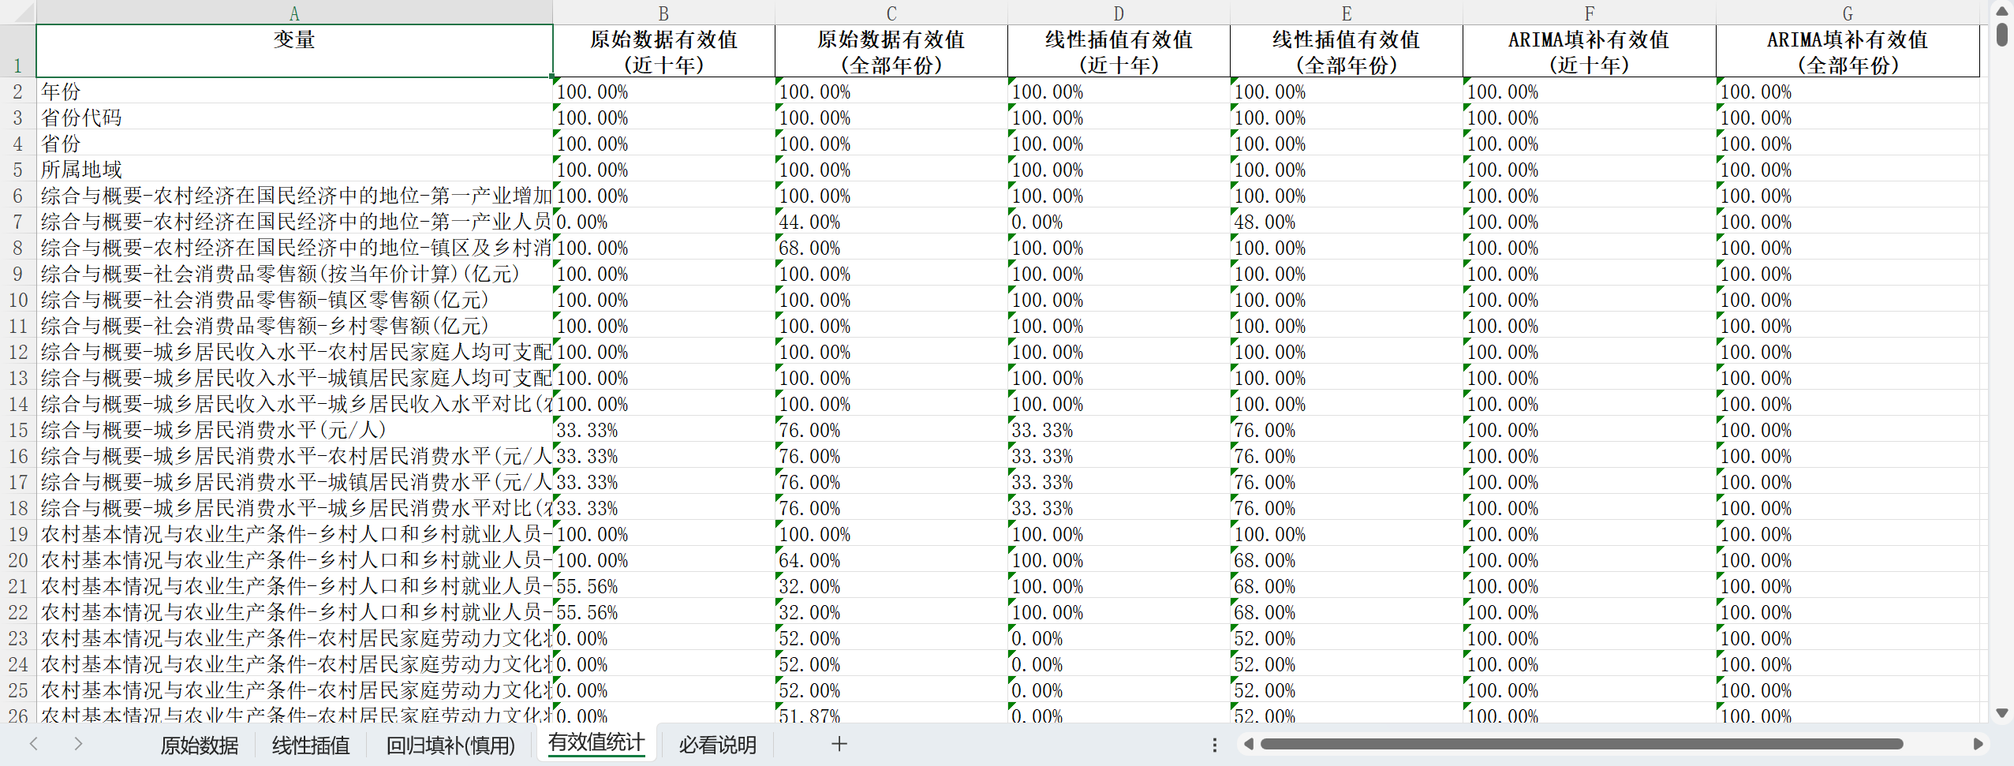Click the select-all corner of the grid
This screenshot has width=2014, height=766.
coord(17,12)
